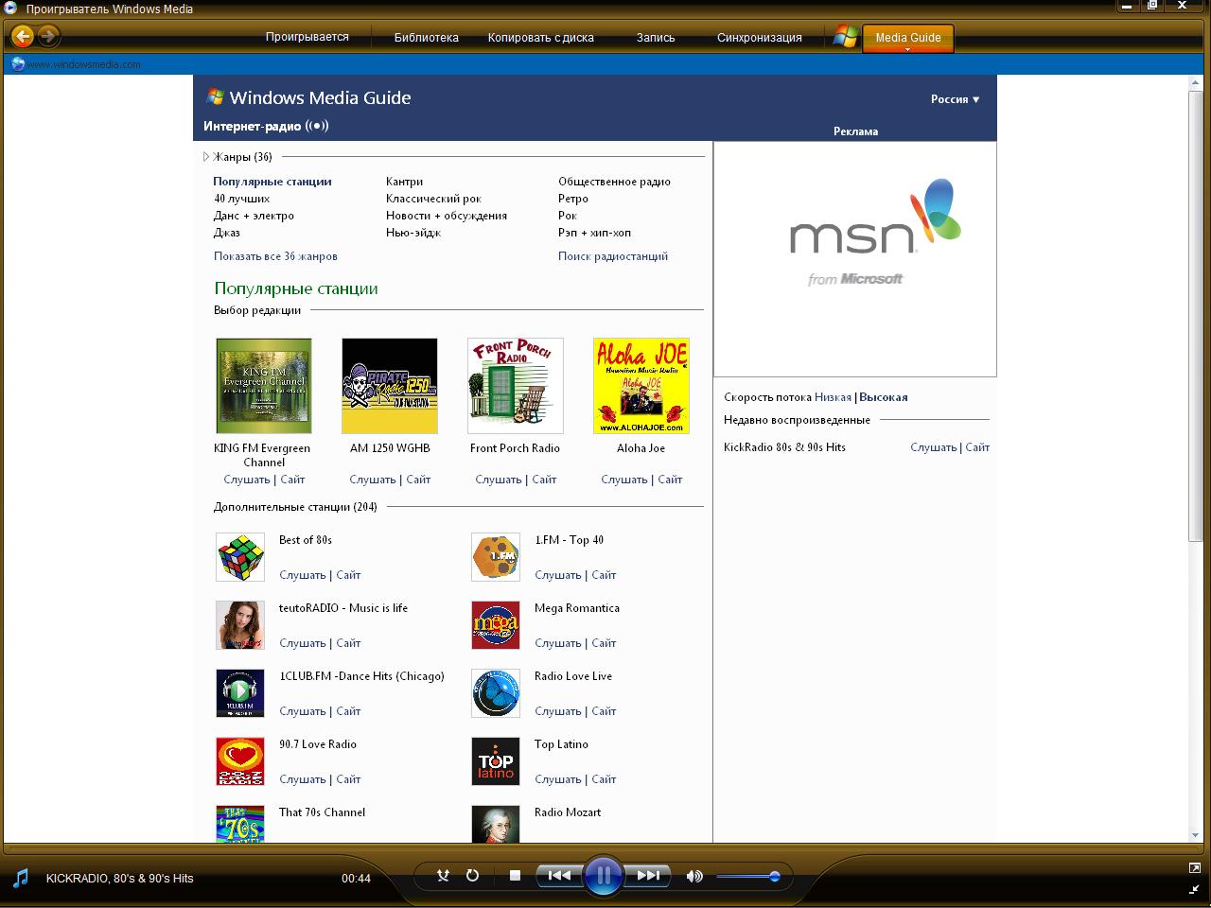
Task: Click Показать все 36 жанров
Action: tap(275, 256)
